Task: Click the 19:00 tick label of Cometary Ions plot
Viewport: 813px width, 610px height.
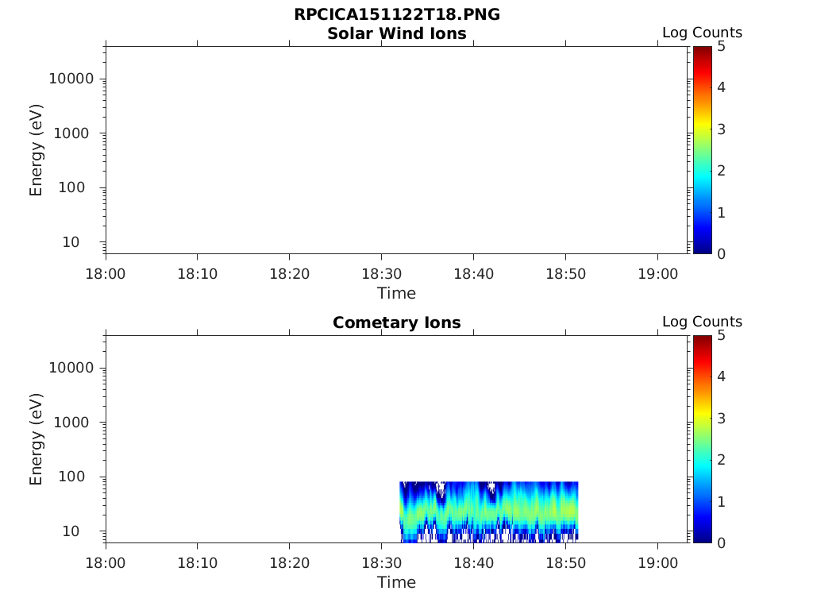Action: click(657, 563)
